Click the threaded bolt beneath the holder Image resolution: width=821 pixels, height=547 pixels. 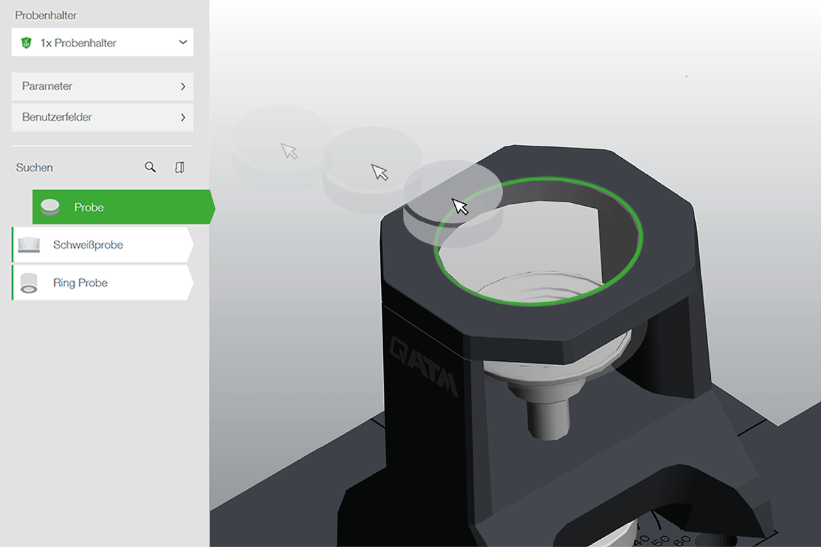tap(547, 416)
